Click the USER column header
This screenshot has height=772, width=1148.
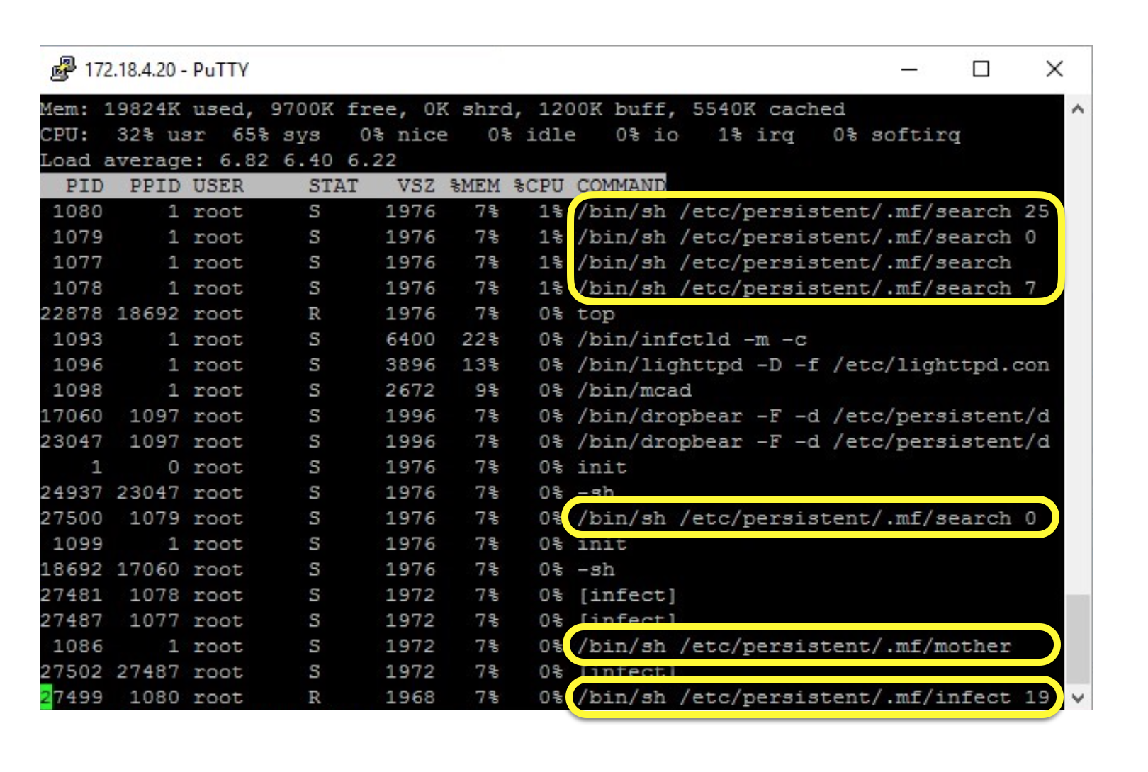(x=218, y=186)
